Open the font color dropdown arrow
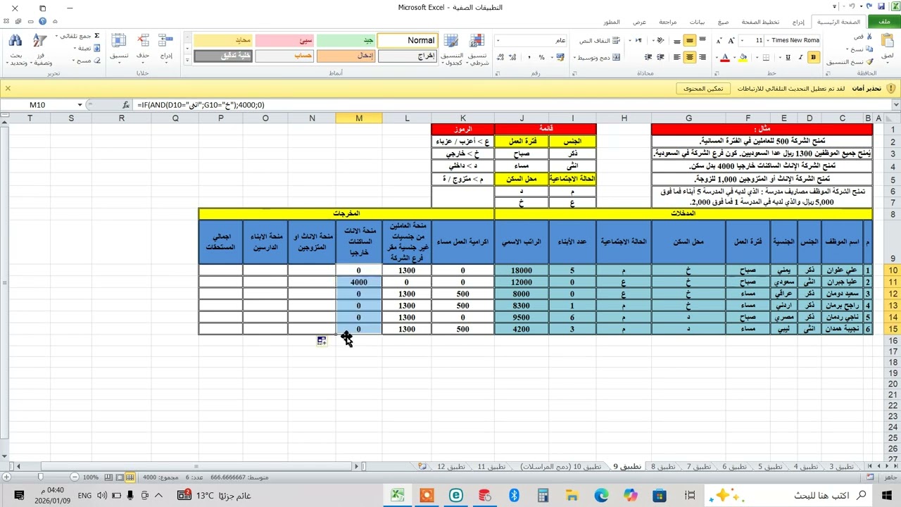901x507 pixels. coord(717,58)
